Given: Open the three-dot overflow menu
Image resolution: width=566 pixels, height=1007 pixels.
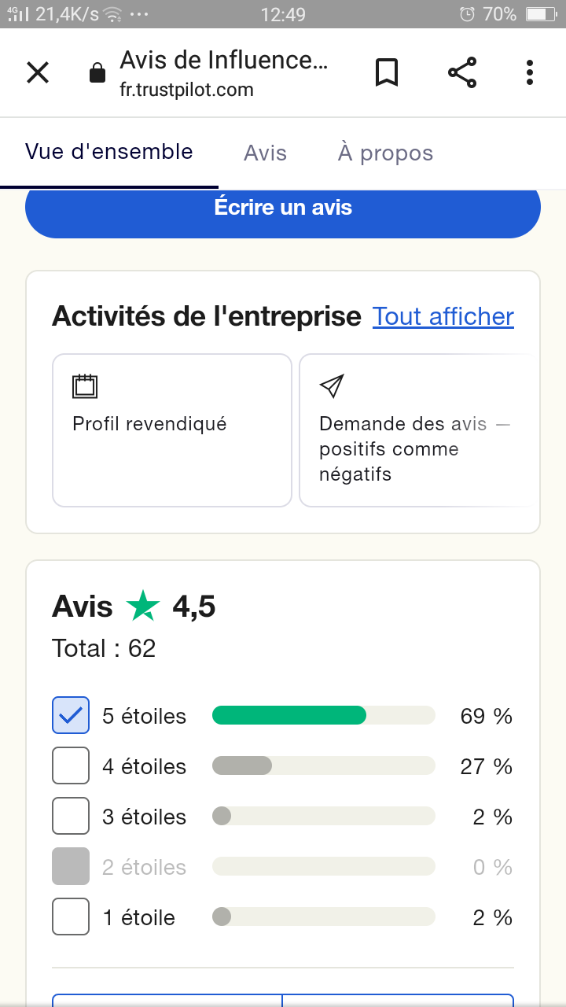Looking at the screenshot, I should [x=530, y=73].
